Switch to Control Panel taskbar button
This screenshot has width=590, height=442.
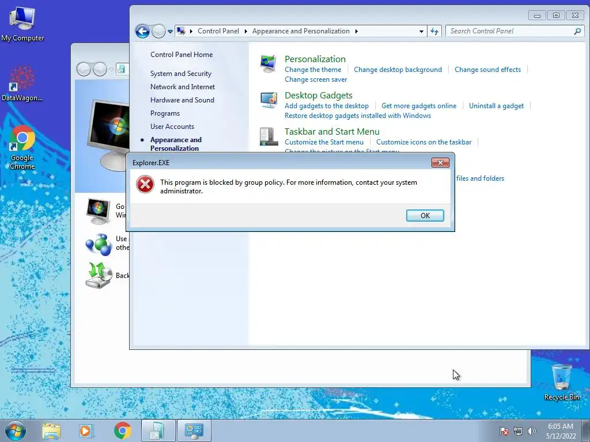click(194, 430)
